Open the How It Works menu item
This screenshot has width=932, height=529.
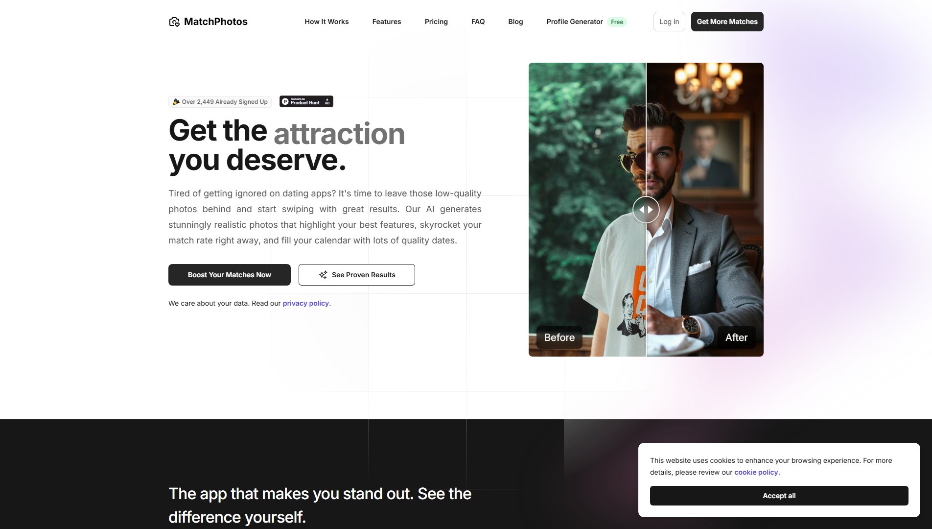(x=326, y=22)
